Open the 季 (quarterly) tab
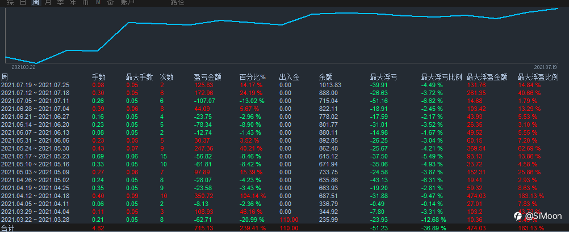 [x=60, y=2]
